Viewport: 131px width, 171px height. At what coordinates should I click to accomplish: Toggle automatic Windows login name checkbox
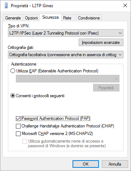click(25, 141)
